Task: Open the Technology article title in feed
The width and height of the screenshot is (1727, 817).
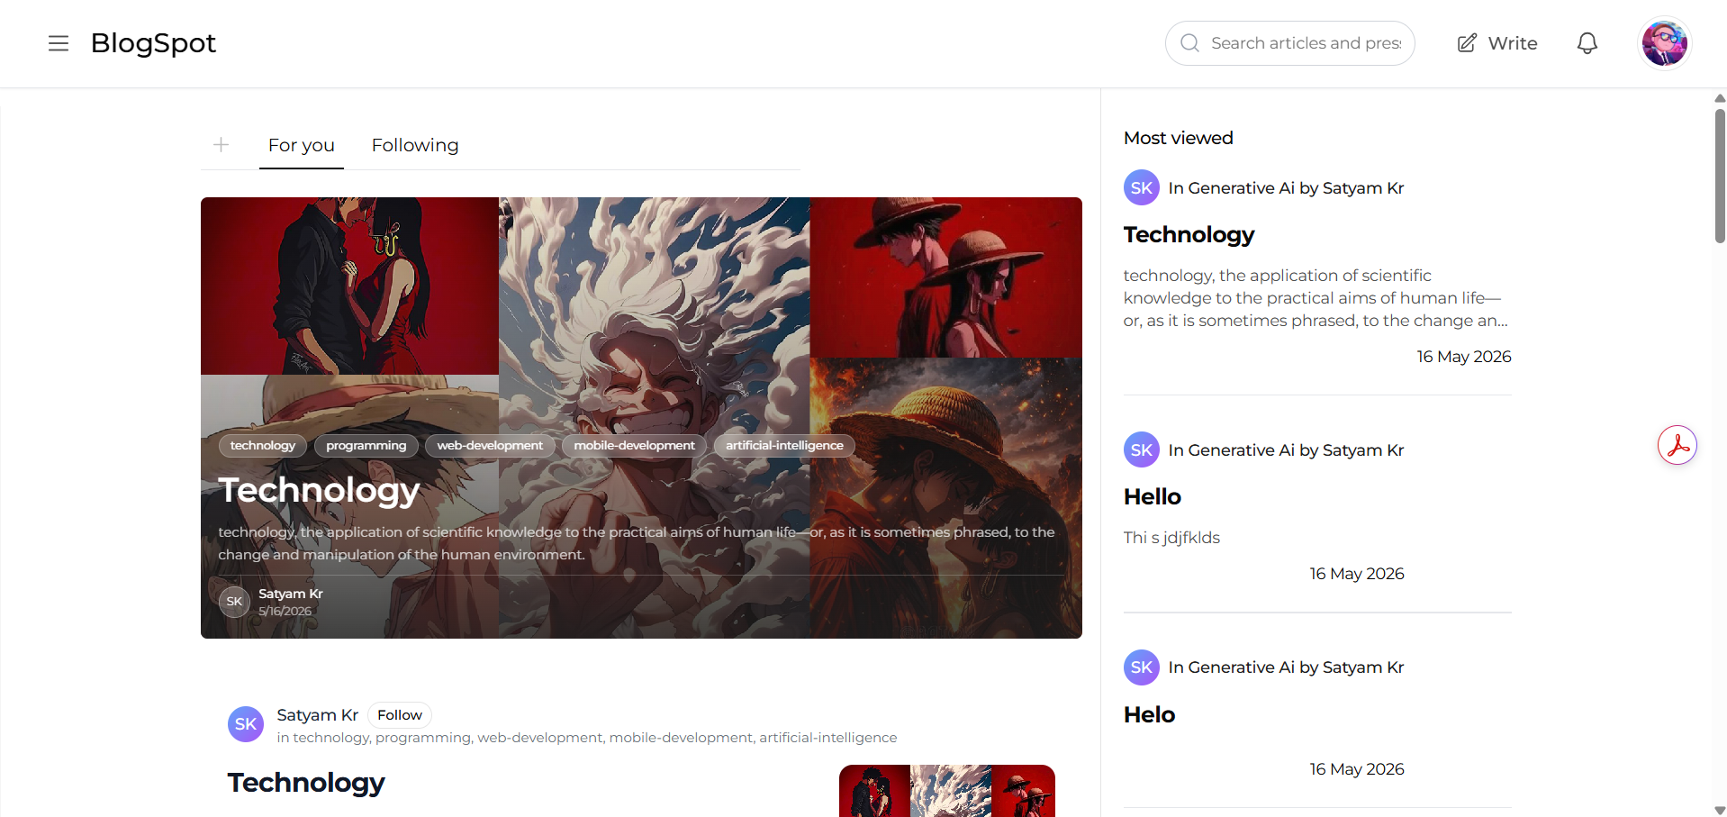Action: [306, 783]
